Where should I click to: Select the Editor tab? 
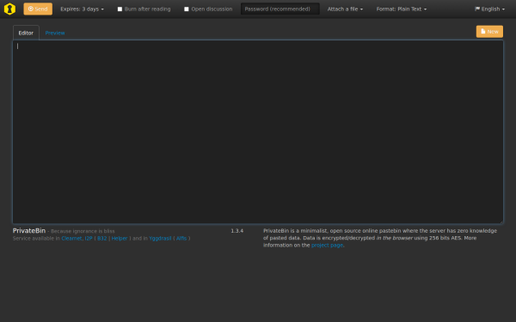26,33
